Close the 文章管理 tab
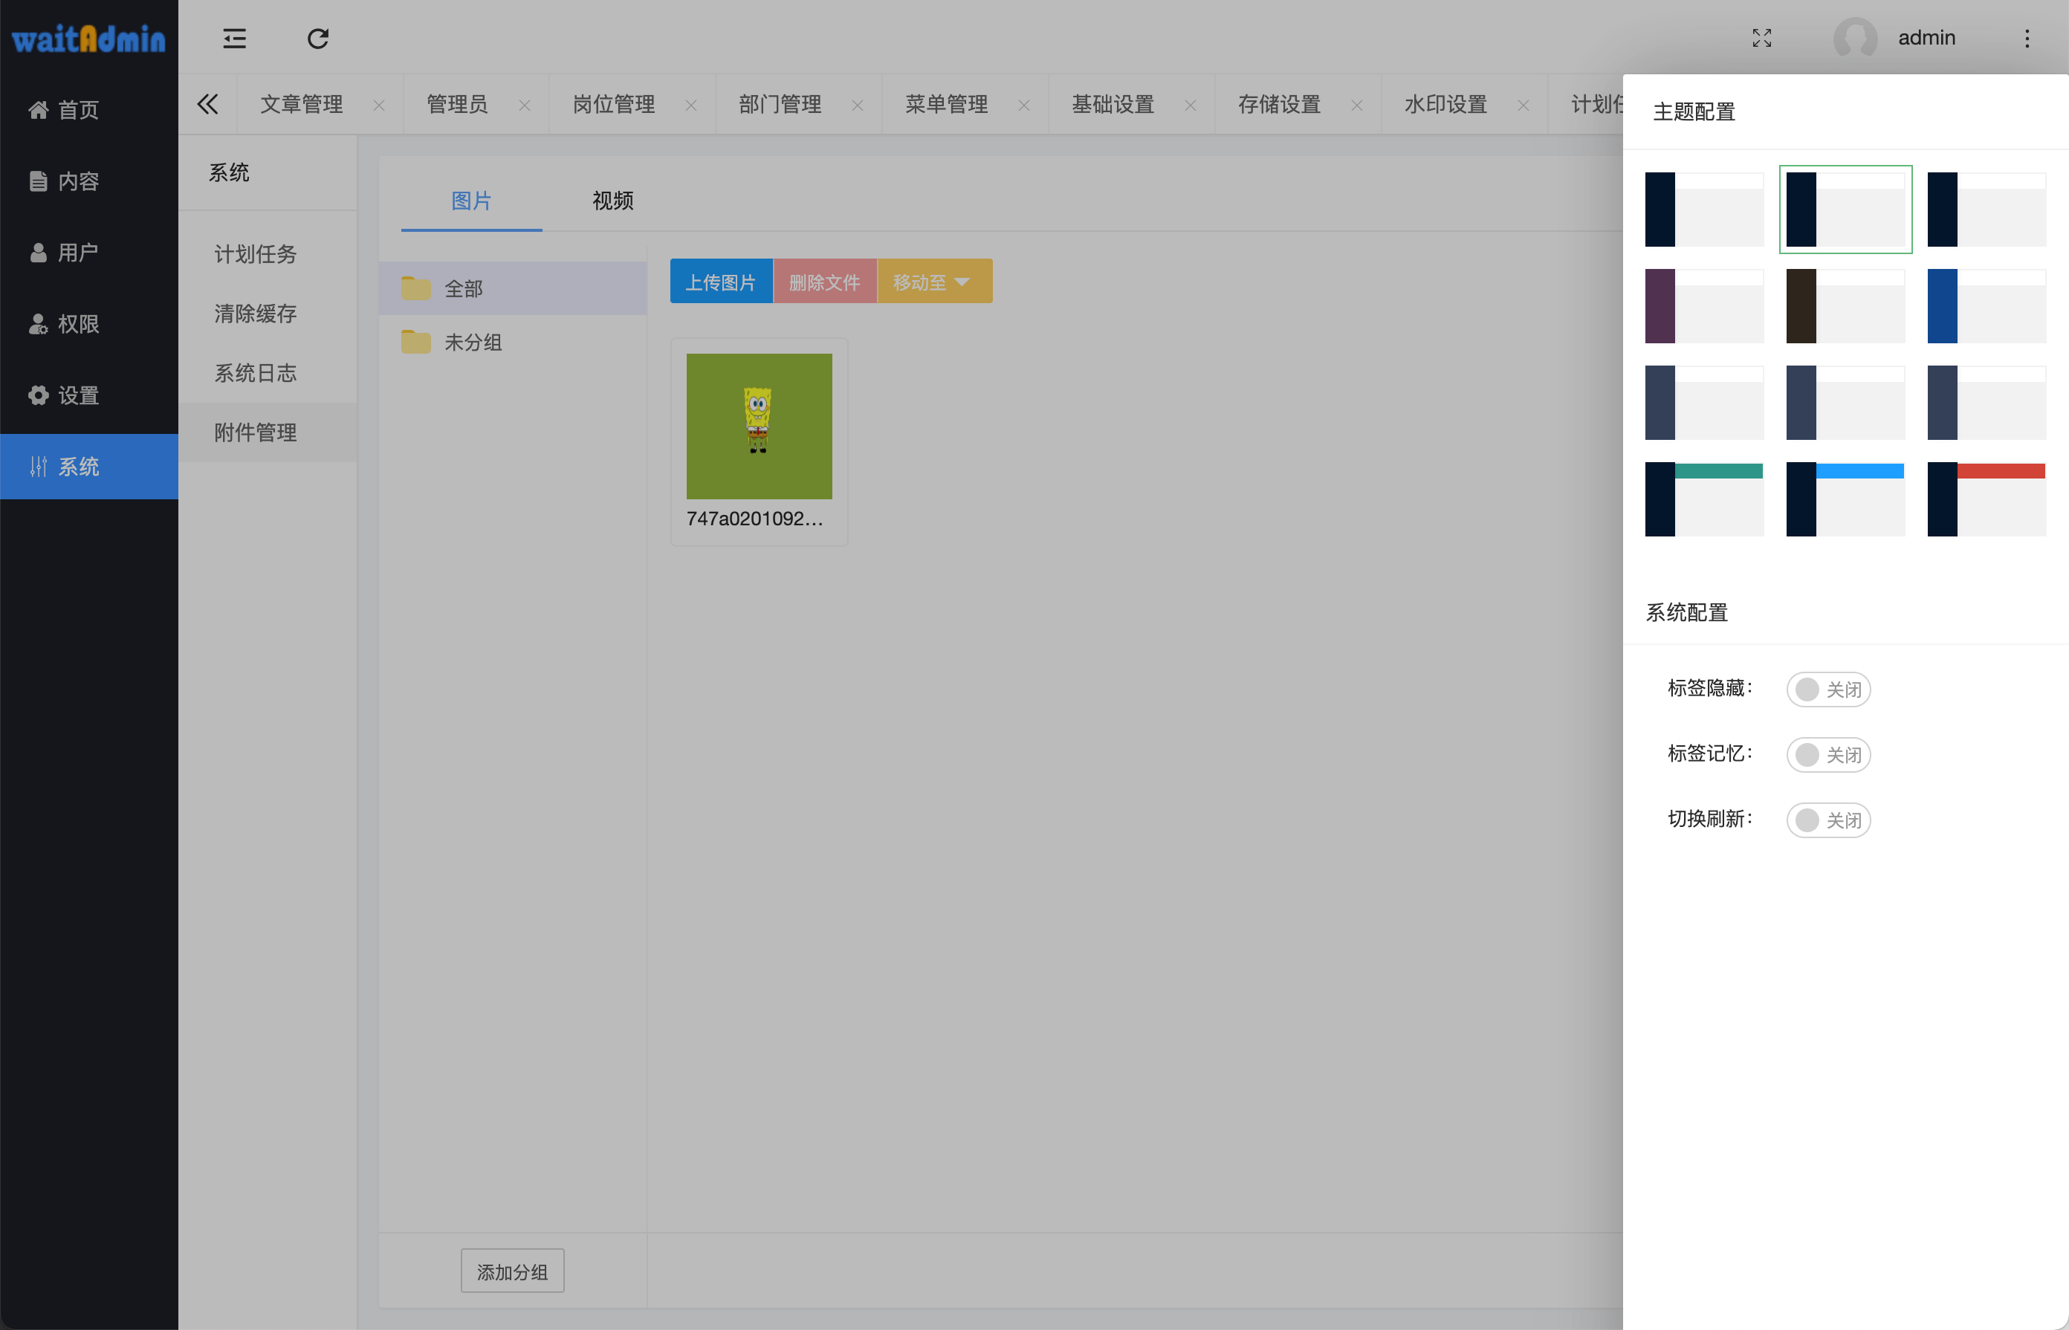The height and width of the screenshot is (1330, 2069). [378, 106]
